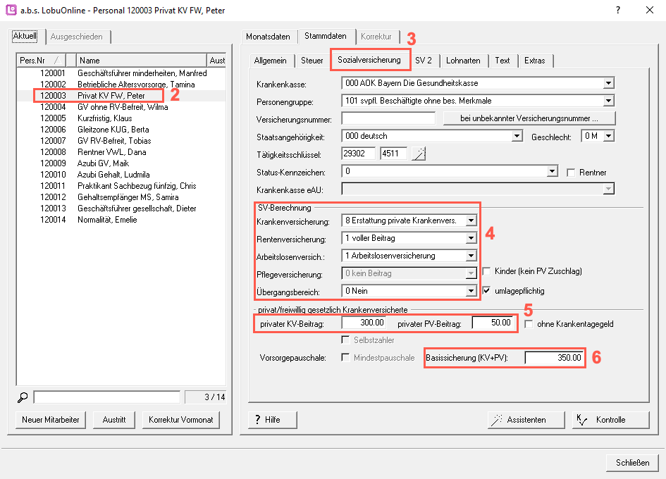Select employee 120011 Praktikant Sachbezug fünfzig, Chris
666x479 pixels.
[x=121, y=186]
